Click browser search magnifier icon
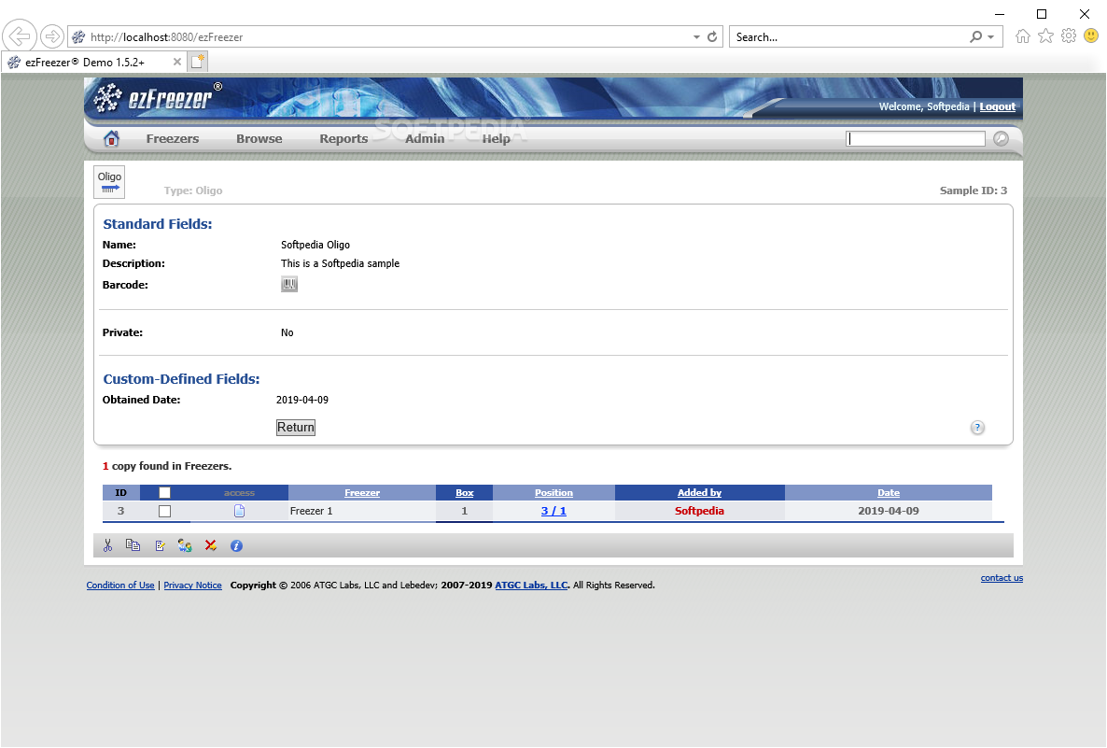 [x=975, y=36]
